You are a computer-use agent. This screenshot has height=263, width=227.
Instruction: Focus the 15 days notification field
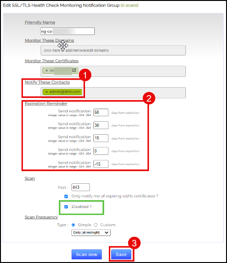click(x=101, y=138)
